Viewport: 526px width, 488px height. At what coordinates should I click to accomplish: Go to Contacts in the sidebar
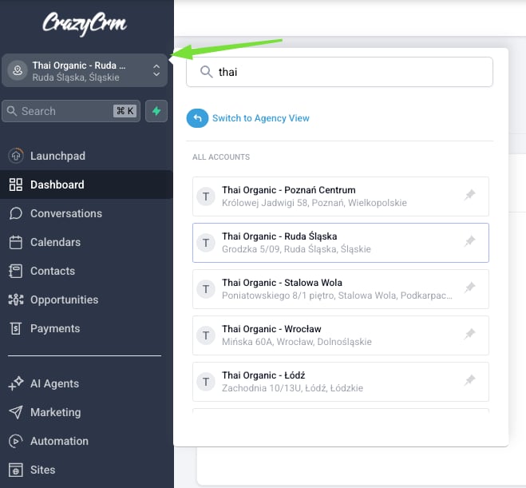point(53,271)
